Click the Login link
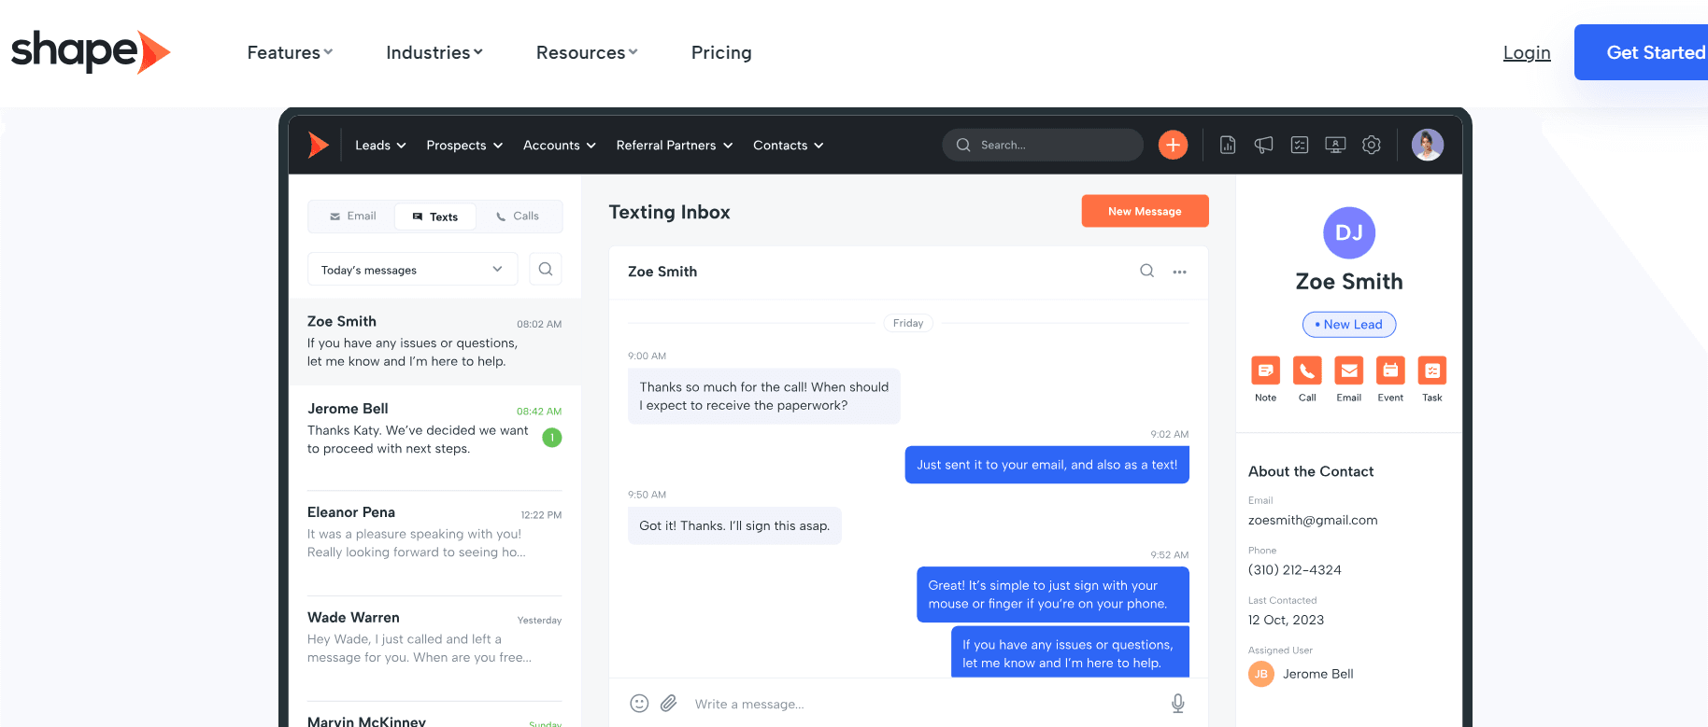 pyautogui.click(x=1527, y=52)
